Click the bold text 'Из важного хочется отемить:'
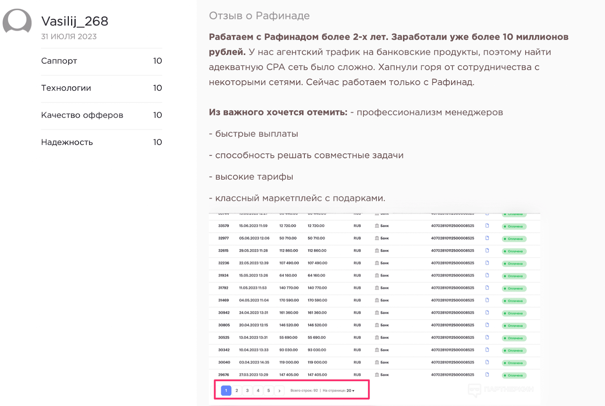Screen dimensions: 605x406 (x=278, y=112)
